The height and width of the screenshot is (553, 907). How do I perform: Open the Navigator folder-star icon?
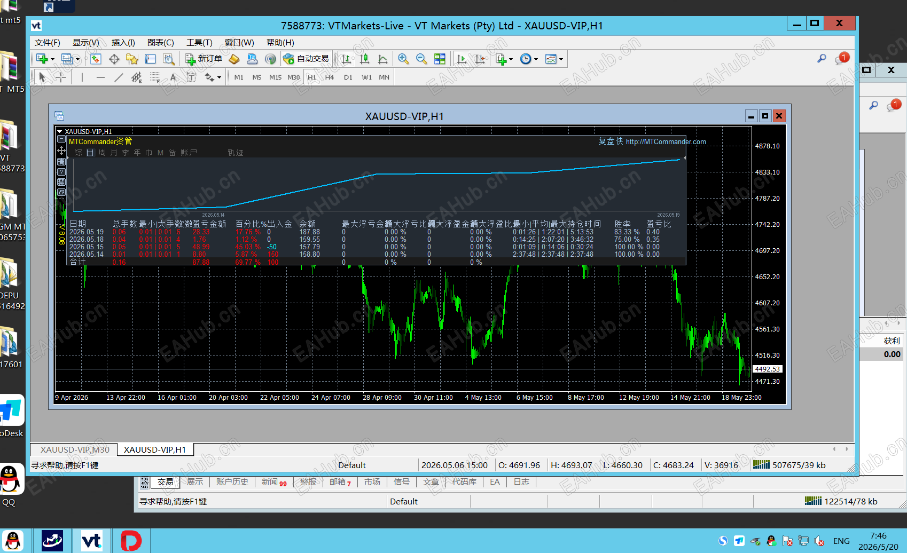pyautogui.click(x=132, y=59)
